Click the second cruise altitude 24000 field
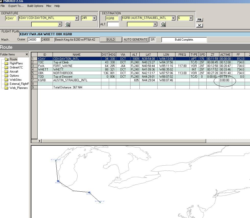The image size is (250, 218). coord(47,40)
